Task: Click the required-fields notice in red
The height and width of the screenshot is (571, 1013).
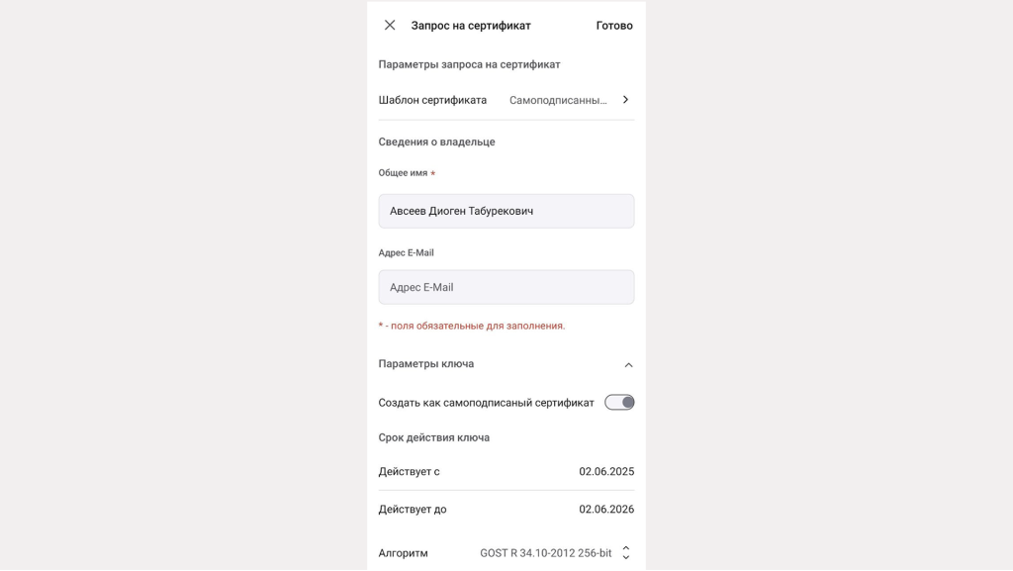Action: tap(472, 326)
